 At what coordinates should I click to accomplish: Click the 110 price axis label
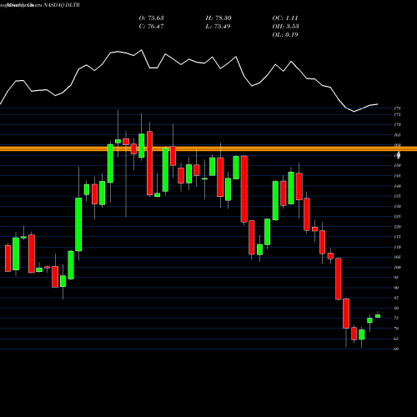point(397,247)
